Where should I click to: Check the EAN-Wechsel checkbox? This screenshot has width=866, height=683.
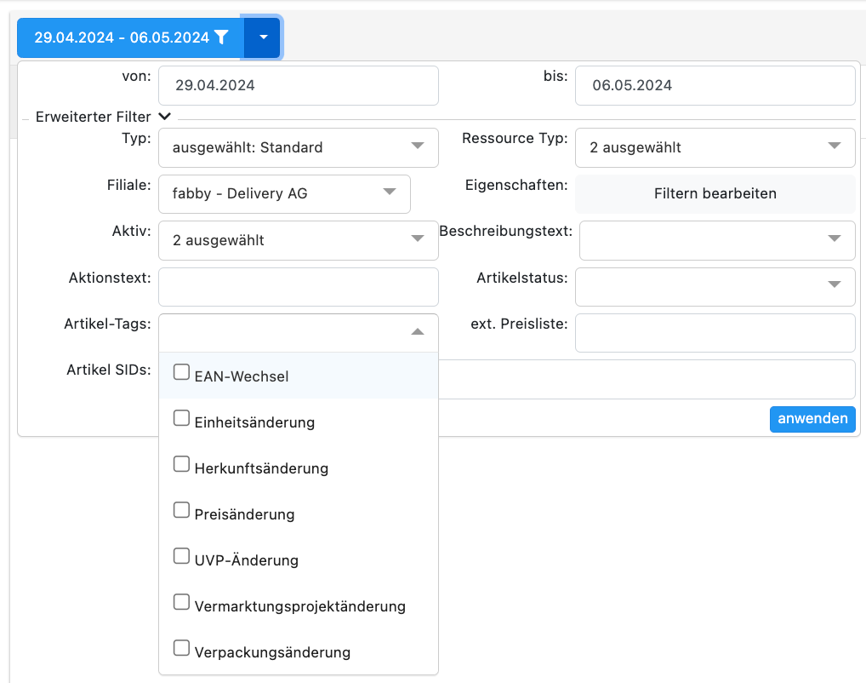tap(181, 372)
